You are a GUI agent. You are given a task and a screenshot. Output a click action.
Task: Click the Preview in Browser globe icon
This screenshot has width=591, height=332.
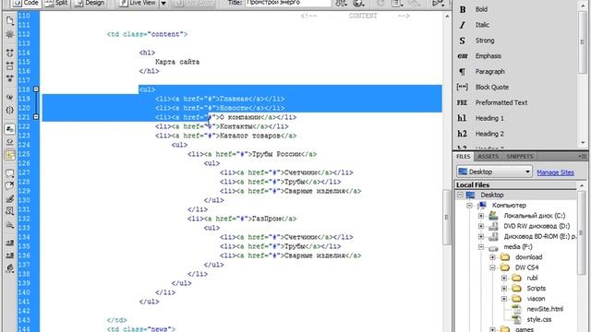pyautogui.click(x=358, y=4)
